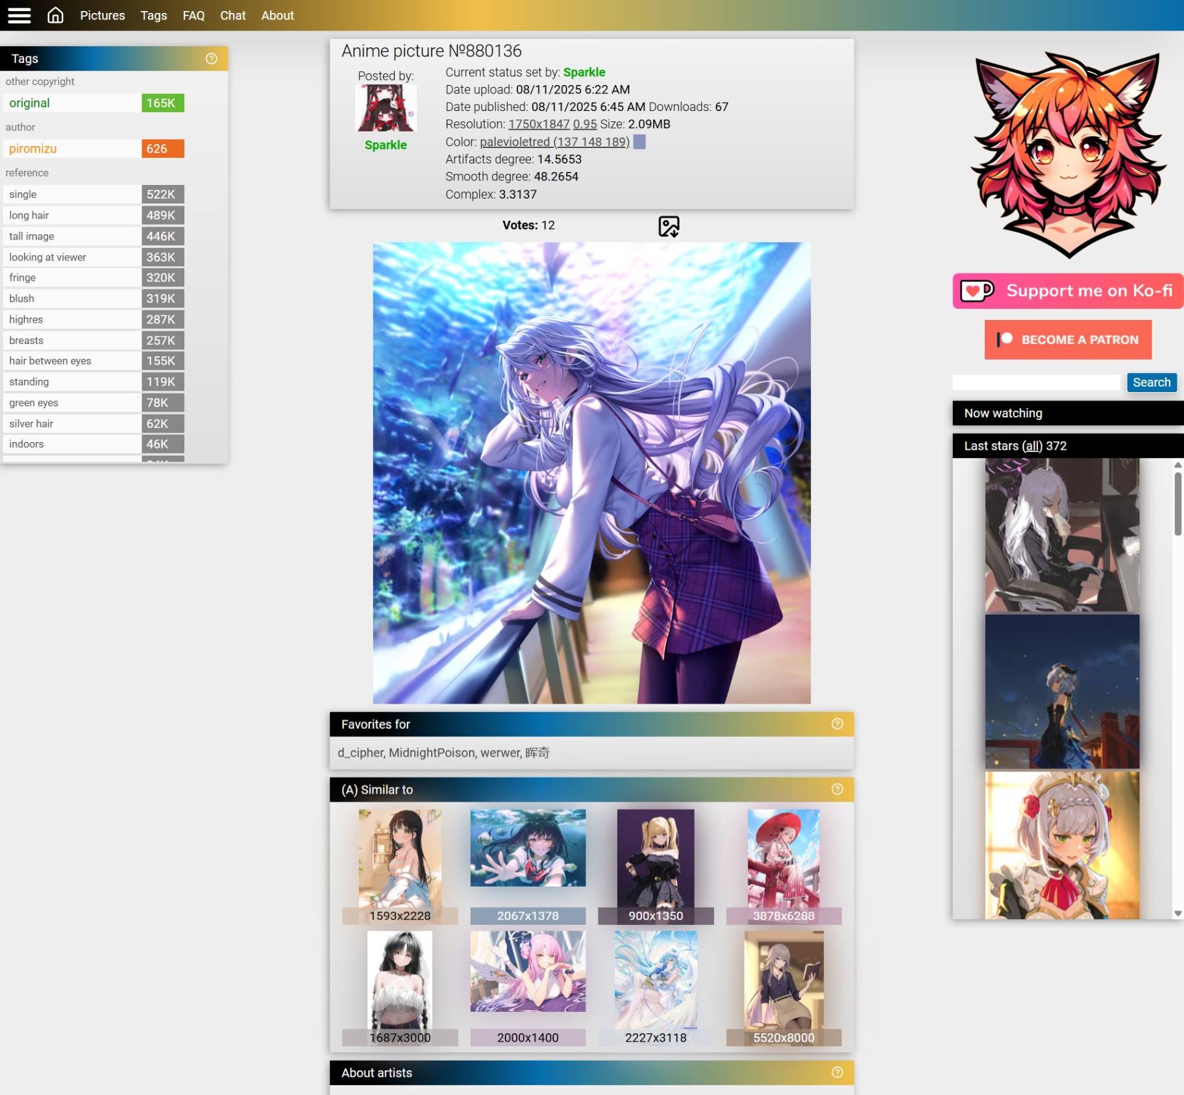
Task: Open help icon in About artists header
Action: click(x=837, y=1072)
